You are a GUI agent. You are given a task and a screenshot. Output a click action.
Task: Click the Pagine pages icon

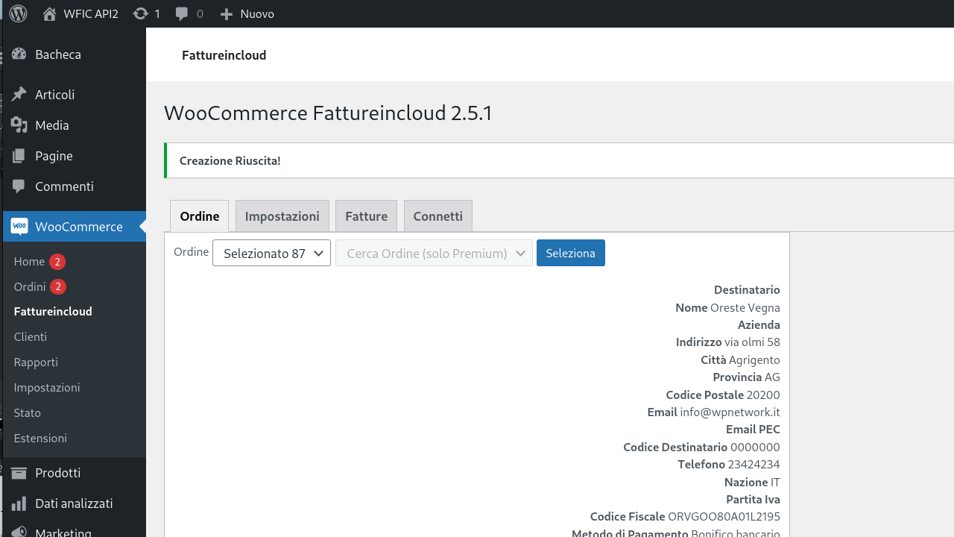(19, 156)
